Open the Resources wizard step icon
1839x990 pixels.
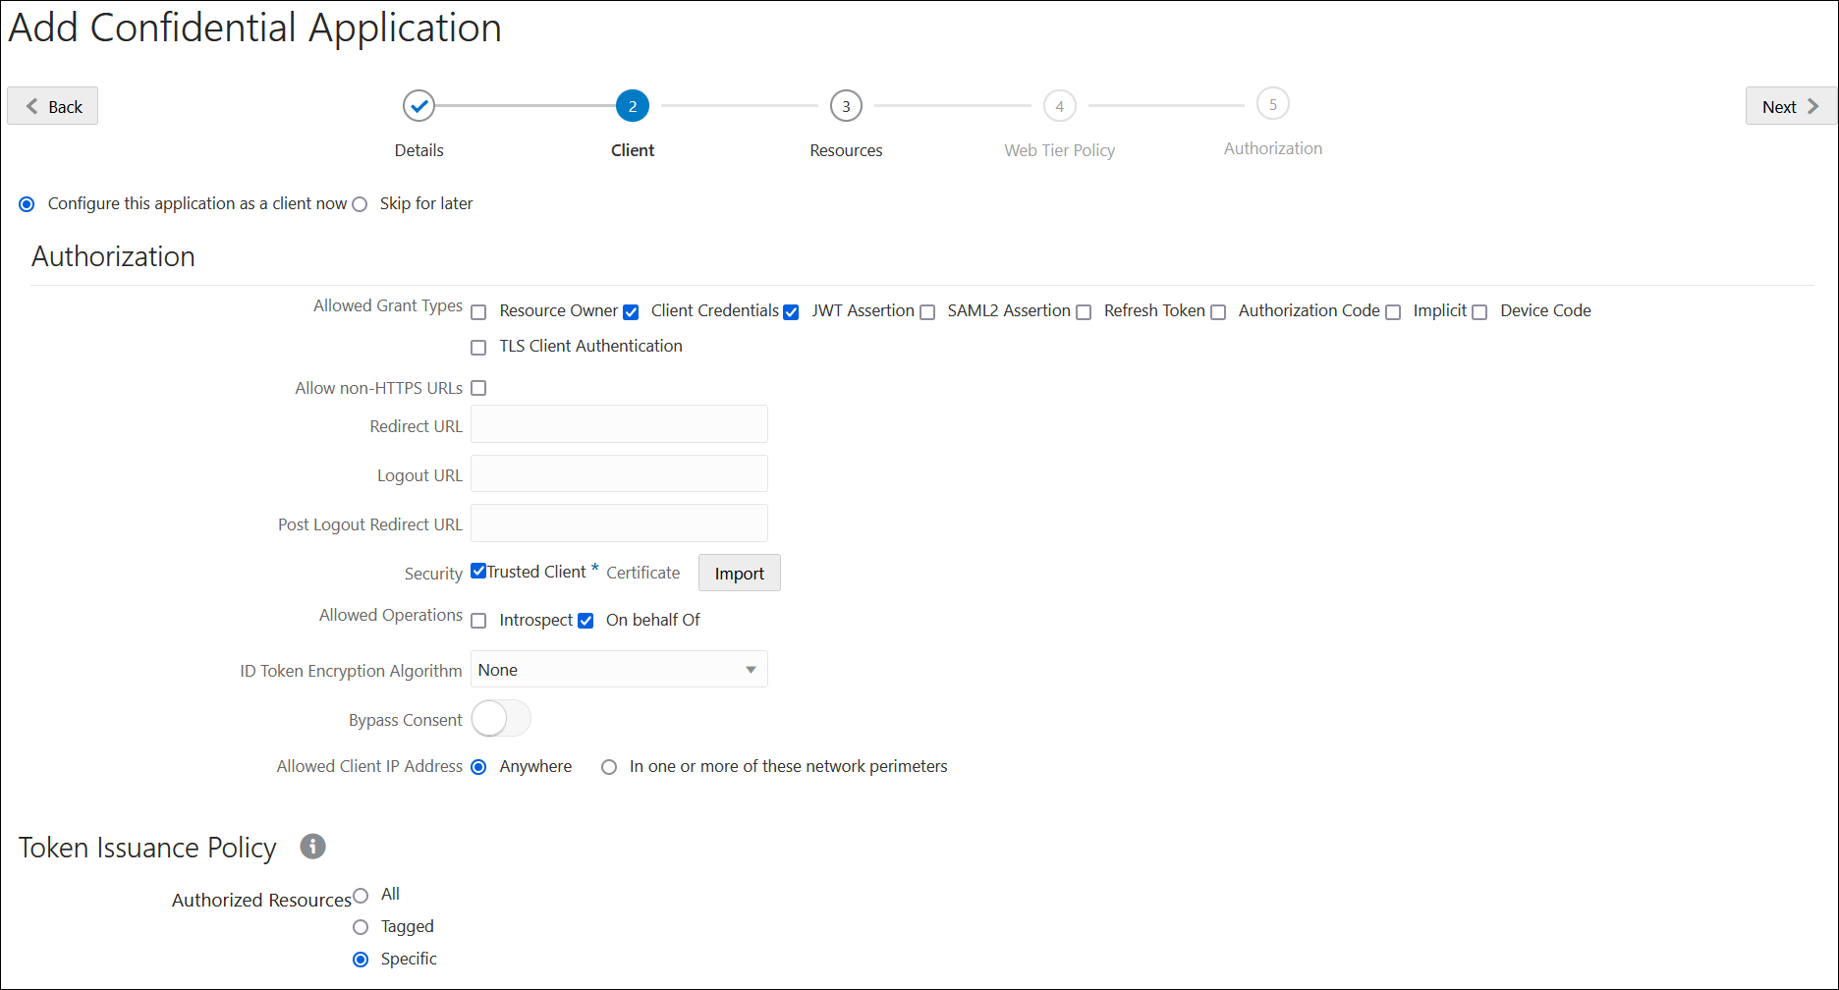[x=845, y=105]
